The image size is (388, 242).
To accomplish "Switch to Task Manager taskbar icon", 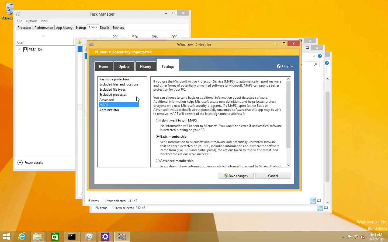I will click(x=89, y=237).
